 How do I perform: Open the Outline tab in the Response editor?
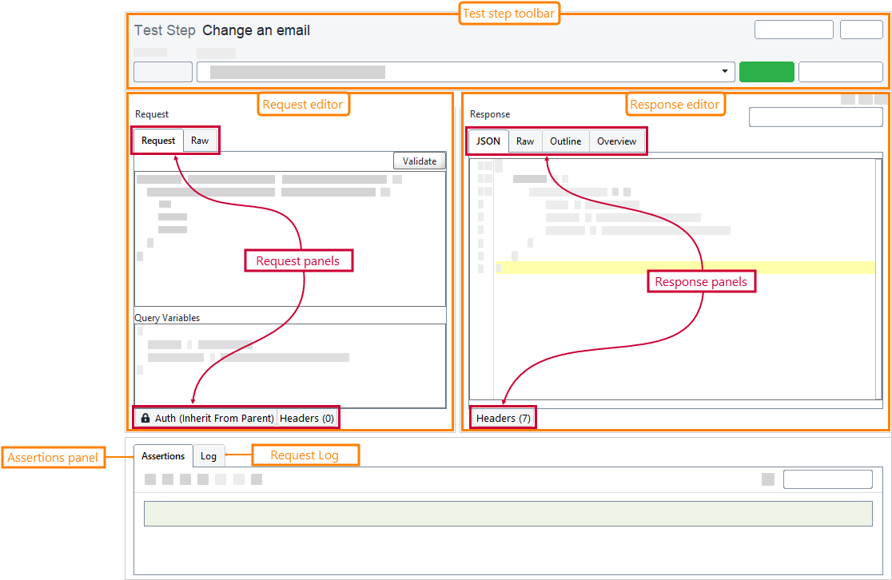[x=565, y=141]
